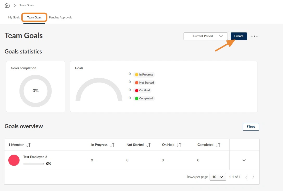This screenshot has height=191, width=283.
Task: Click the Goals overview heading
Action: [24, 126]
